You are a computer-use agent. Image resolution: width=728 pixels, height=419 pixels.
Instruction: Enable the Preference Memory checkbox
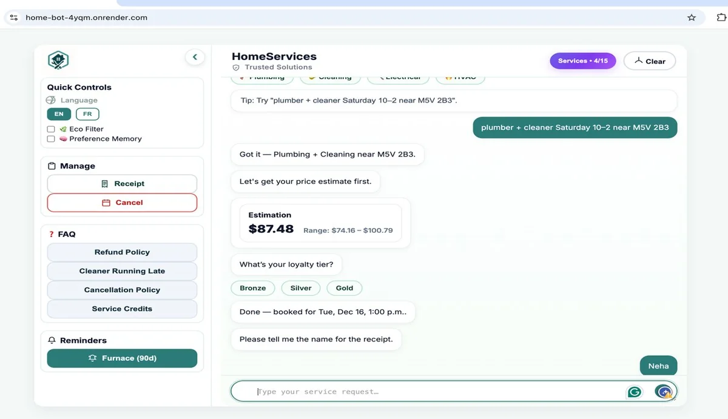51,139
